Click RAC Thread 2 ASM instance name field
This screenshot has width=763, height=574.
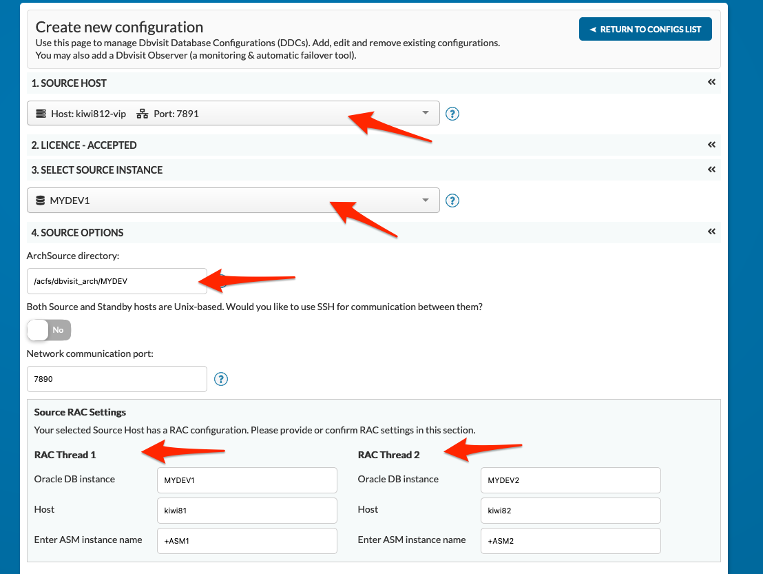pyautogui.click(x=571, y=541)
